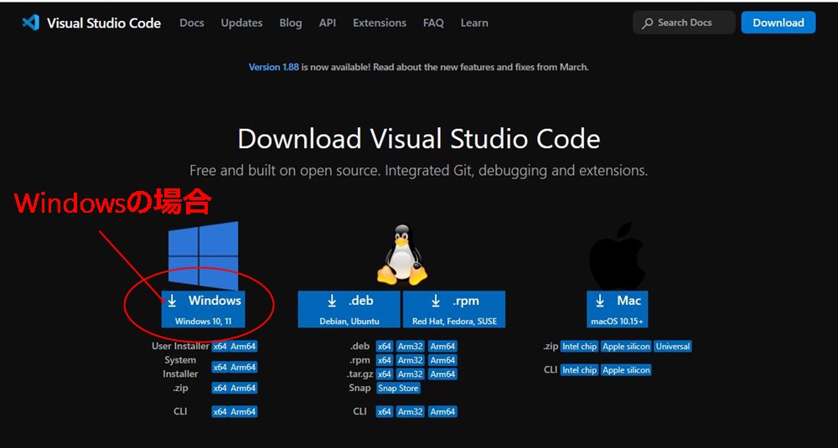Download Mac CLI Apple silicon

pos(626,370)
